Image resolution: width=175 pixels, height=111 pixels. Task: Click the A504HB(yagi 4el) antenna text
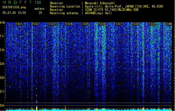click(x=98, y=13)
